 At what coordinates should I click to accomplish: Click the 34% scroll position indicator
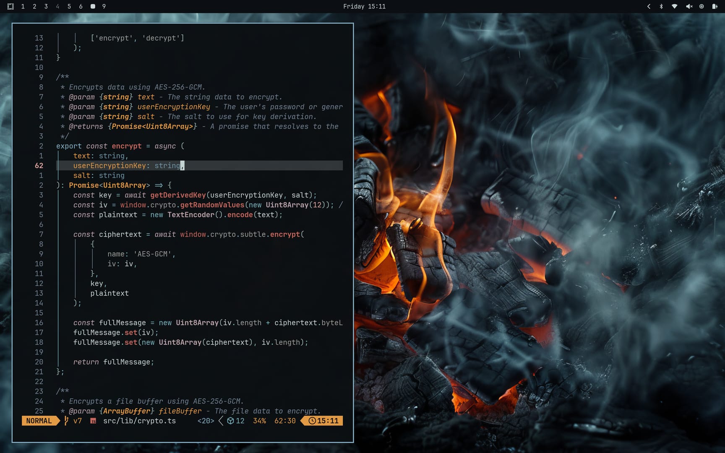[259, 421]
